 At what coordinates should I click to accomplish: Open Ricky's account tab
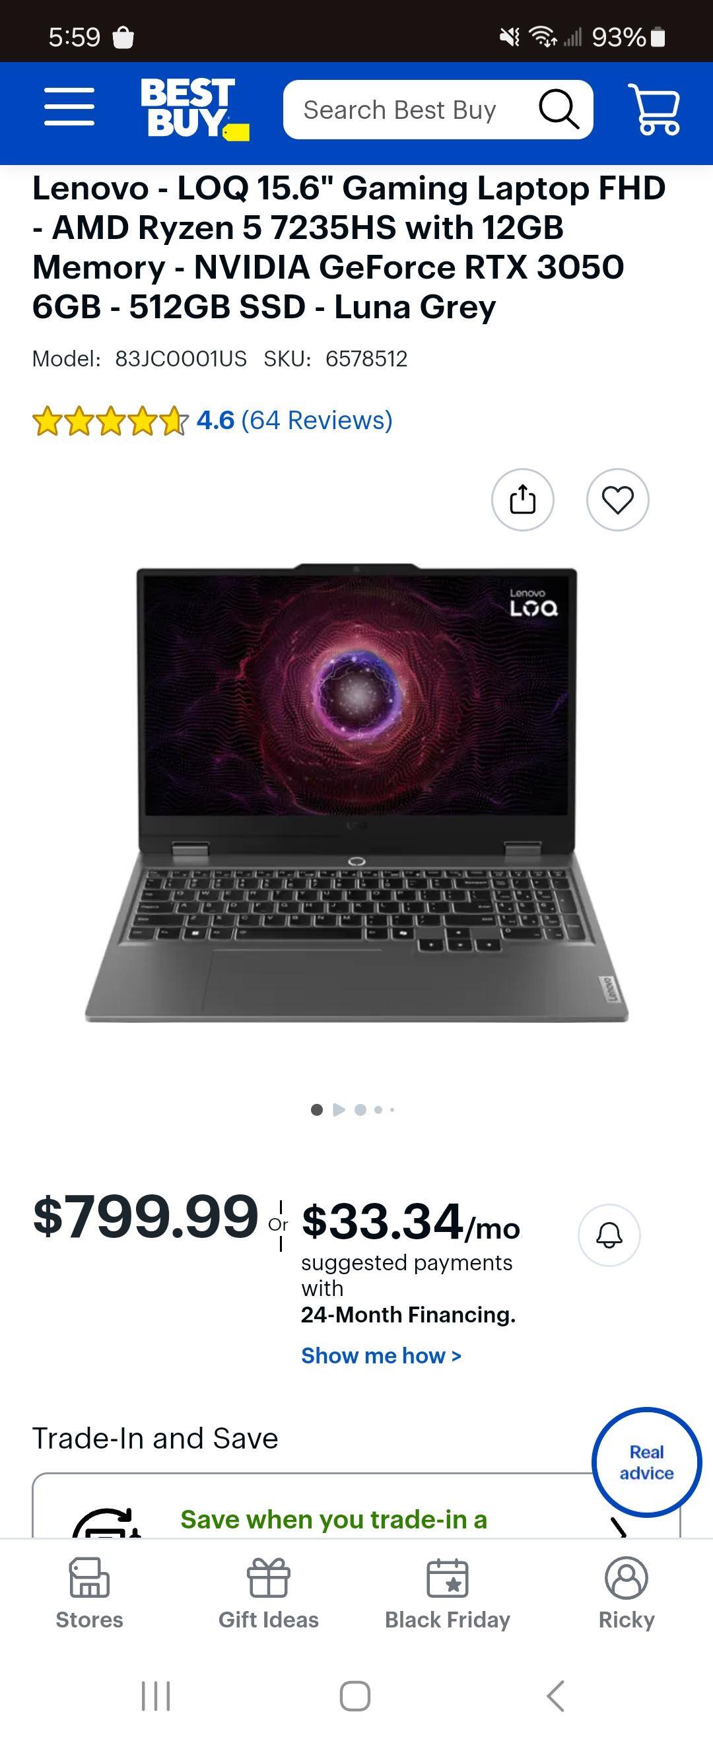627,1594
